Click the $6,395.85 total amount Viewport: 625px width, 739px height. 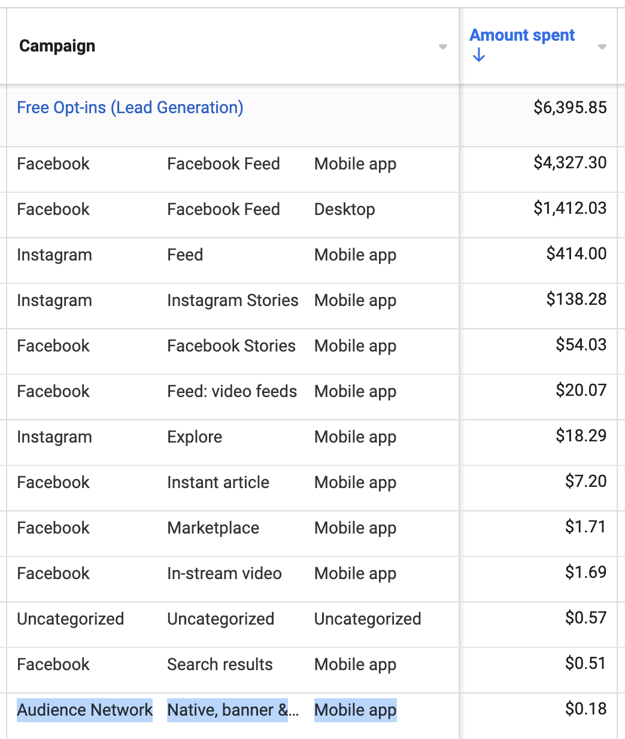pyautogui.click(x=570, y=108)
